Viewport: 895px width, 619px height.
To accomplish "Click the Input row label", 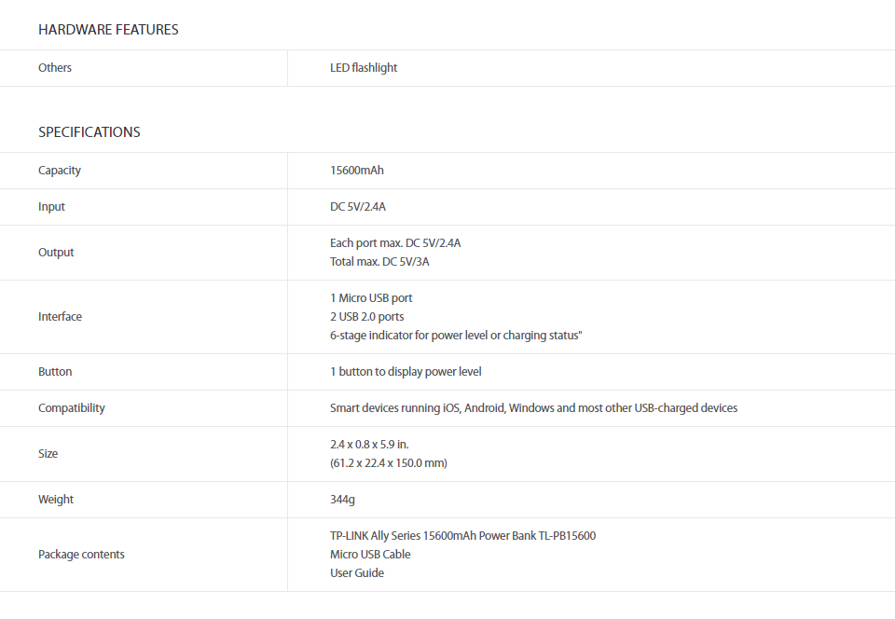I will (x=51, y=207).
